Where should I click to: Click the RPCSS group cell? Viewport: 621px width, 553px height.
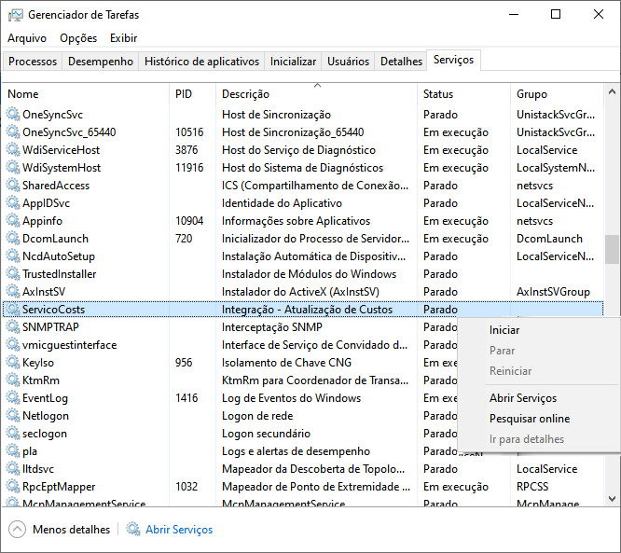(x=532, y=487)
